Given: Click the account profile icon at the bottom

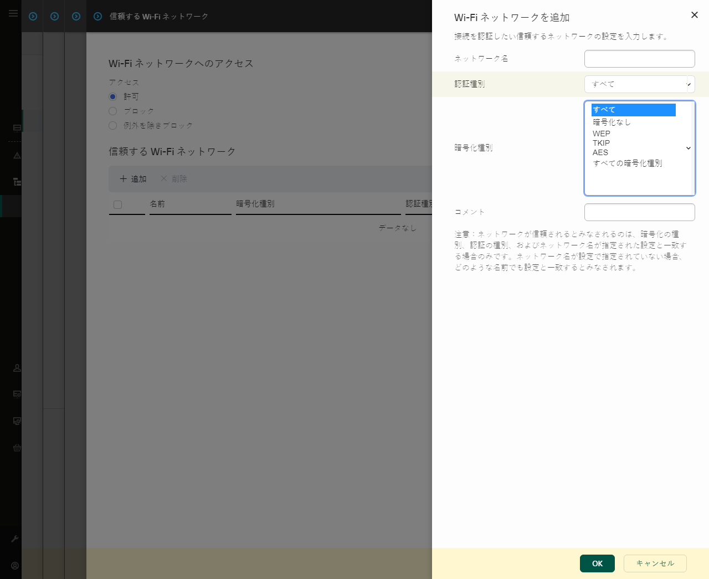Looking at the screenshot, I should 15,566.
